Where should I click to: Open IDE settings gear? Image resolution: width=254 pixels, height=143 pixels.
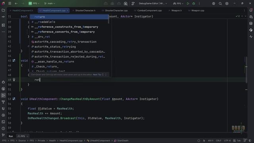(x=227, y=4)
